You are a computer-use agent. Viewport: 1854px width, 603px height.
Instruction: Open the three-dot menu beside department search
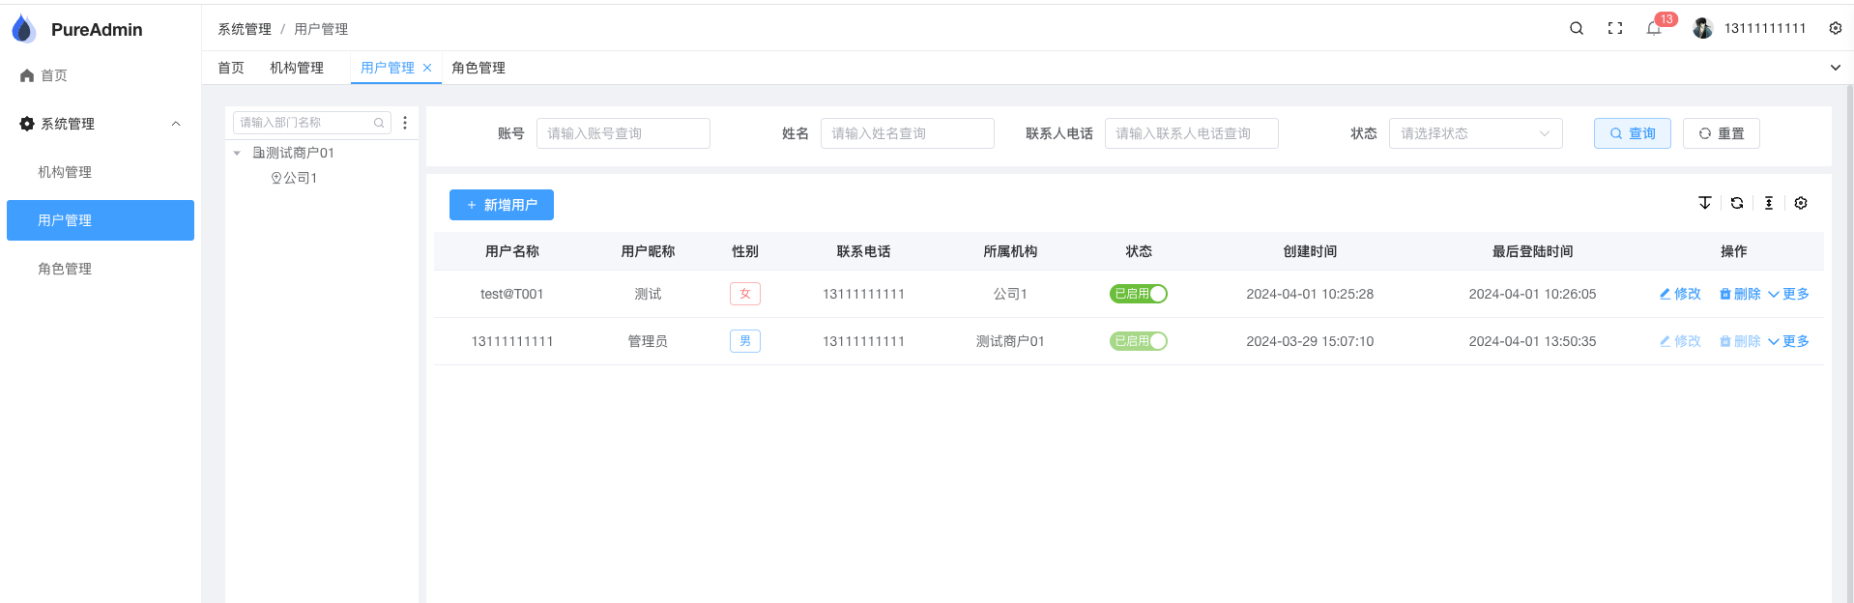coord(405,123)
